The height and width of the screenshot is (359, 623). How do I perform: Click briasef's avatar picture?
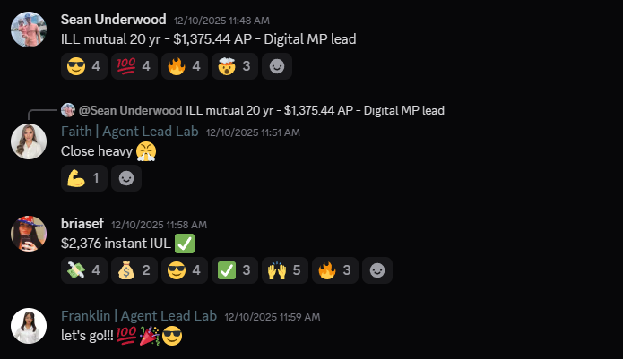[29, 234]
